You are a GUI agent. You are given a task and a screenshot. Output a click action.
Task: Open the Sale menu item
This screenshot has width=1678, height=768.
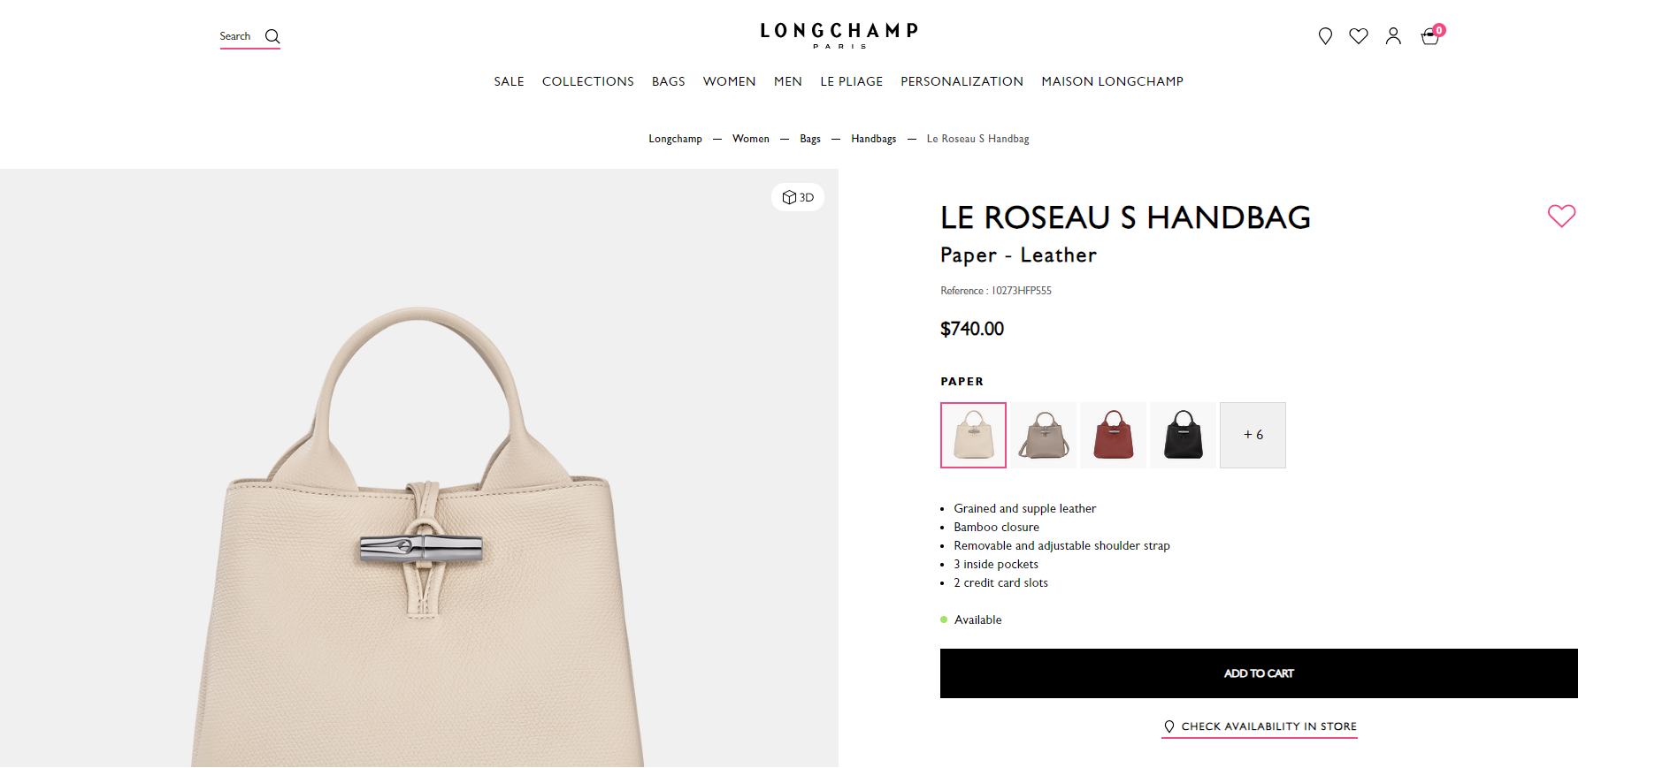click(x=509, y=81)
